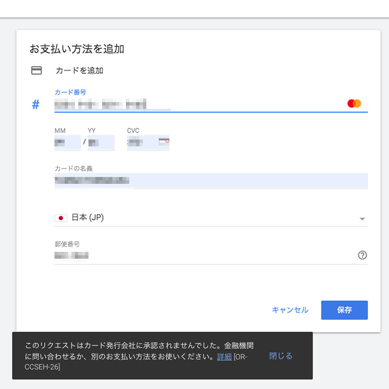Viewport: 389px width, 389px height.
Task: Focus the カード番号 input field
Action: coord(194,104)
